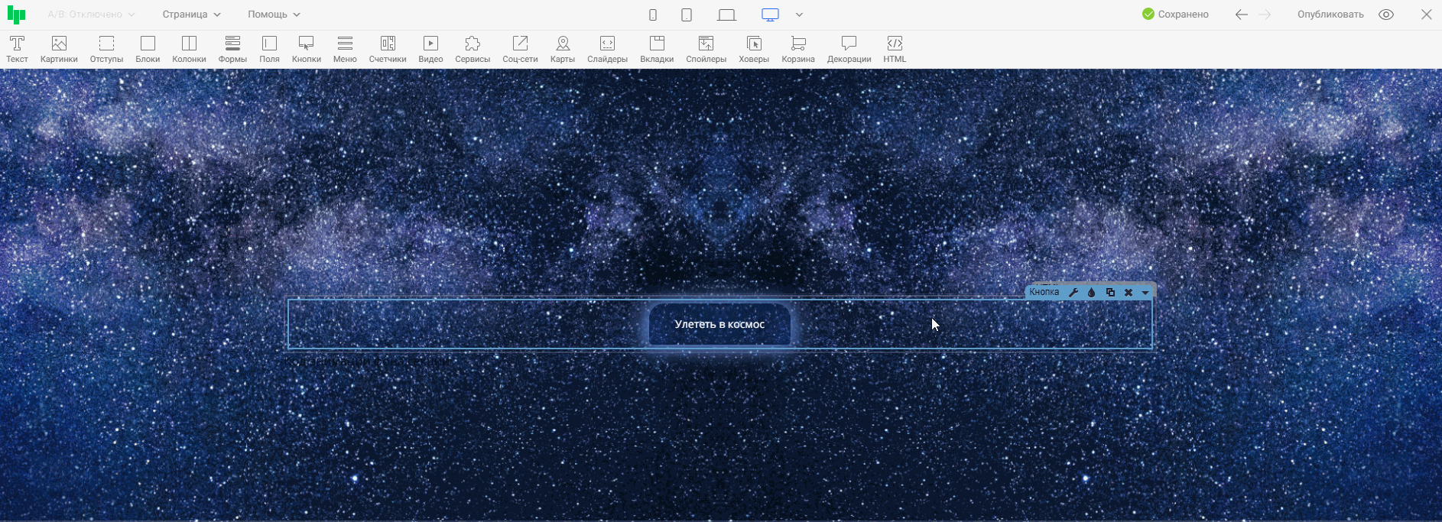
Task: Select the Text widget tool
Action: (x=17, y=49)
